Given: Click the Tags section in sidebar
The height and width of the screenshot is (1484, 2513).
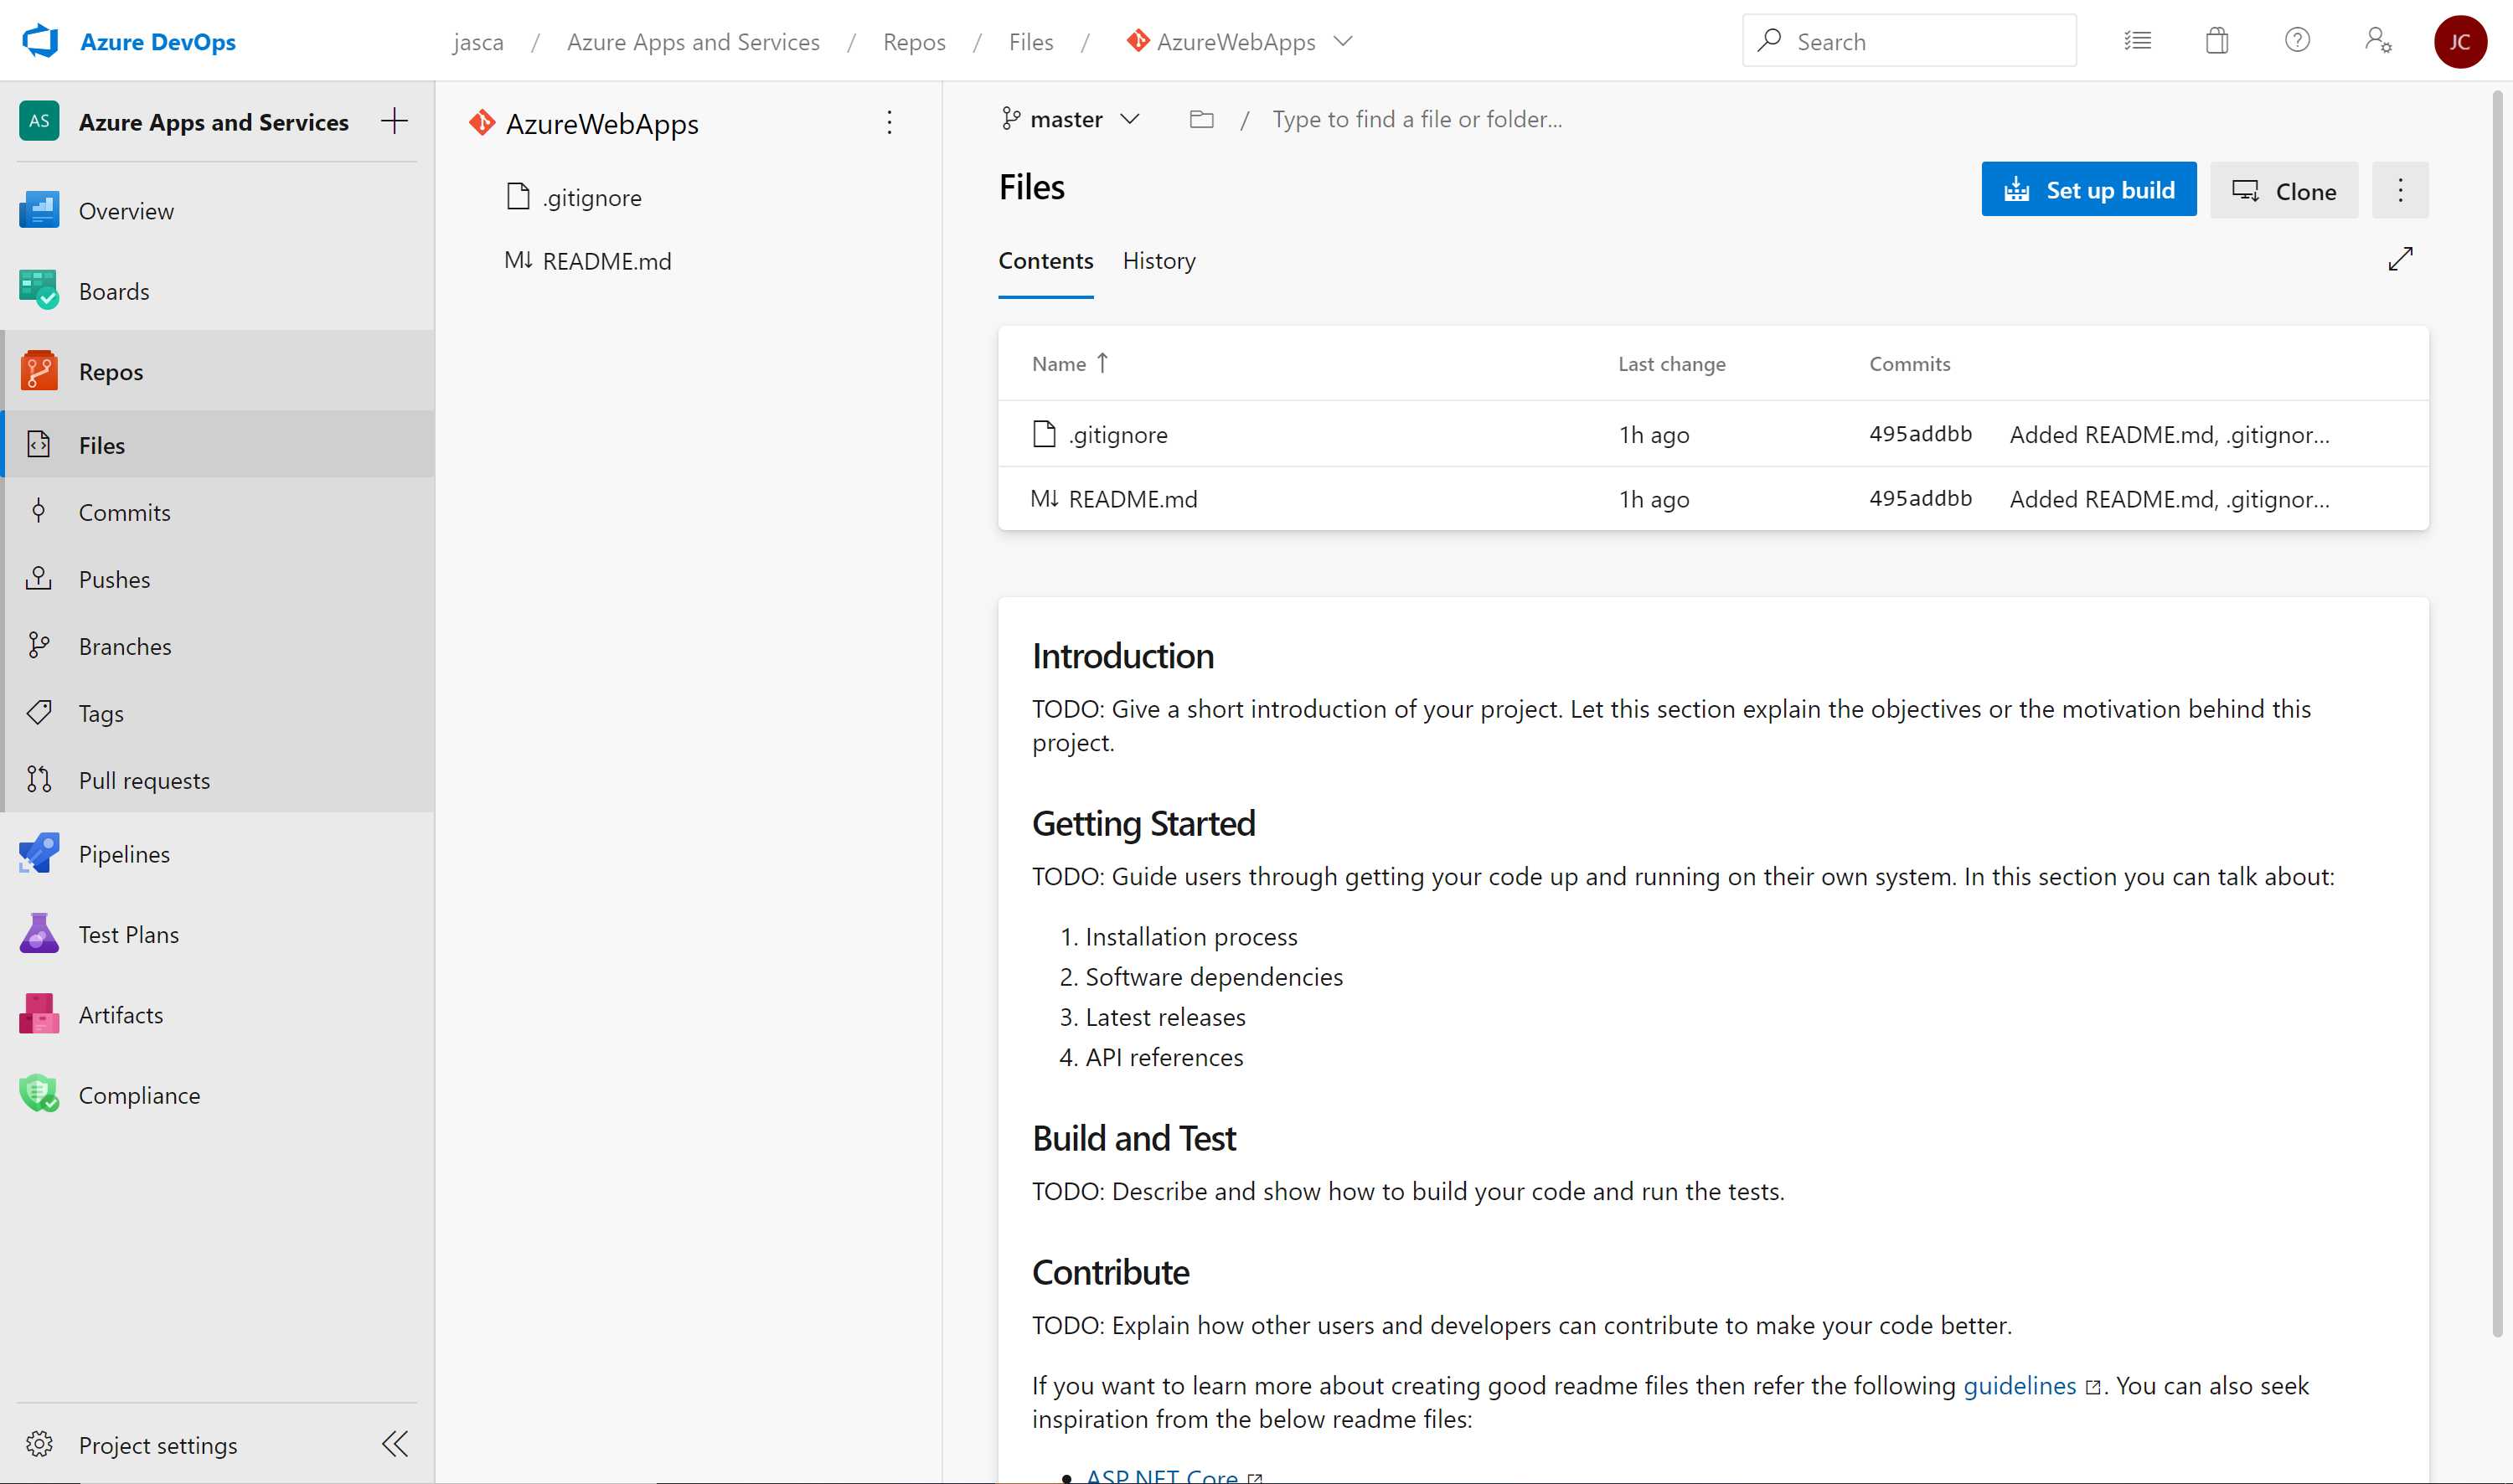Looking at the screenshot, I should coord(99,714).
